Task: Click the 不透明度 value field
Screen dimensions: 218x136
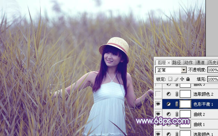Action: (213, 70)
